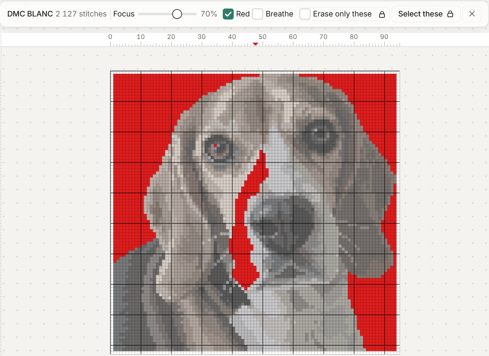Click ruler mark 50
Image resolution: width=489 pixels, height=356 pixels.
pyautogui.click(x=262, y=37)
